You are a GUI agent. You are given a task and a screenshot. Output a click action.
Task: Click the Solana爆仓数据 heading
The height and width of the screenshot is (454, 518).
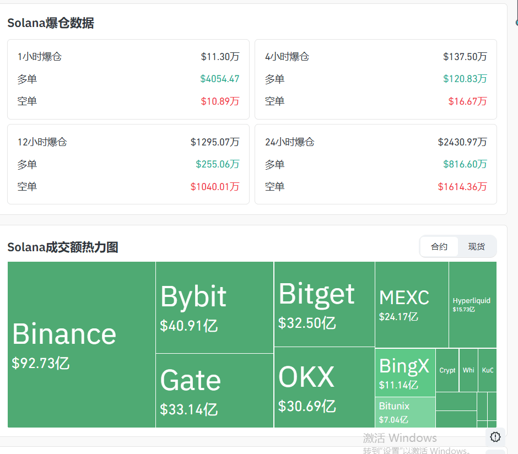(x=51, y=23)
